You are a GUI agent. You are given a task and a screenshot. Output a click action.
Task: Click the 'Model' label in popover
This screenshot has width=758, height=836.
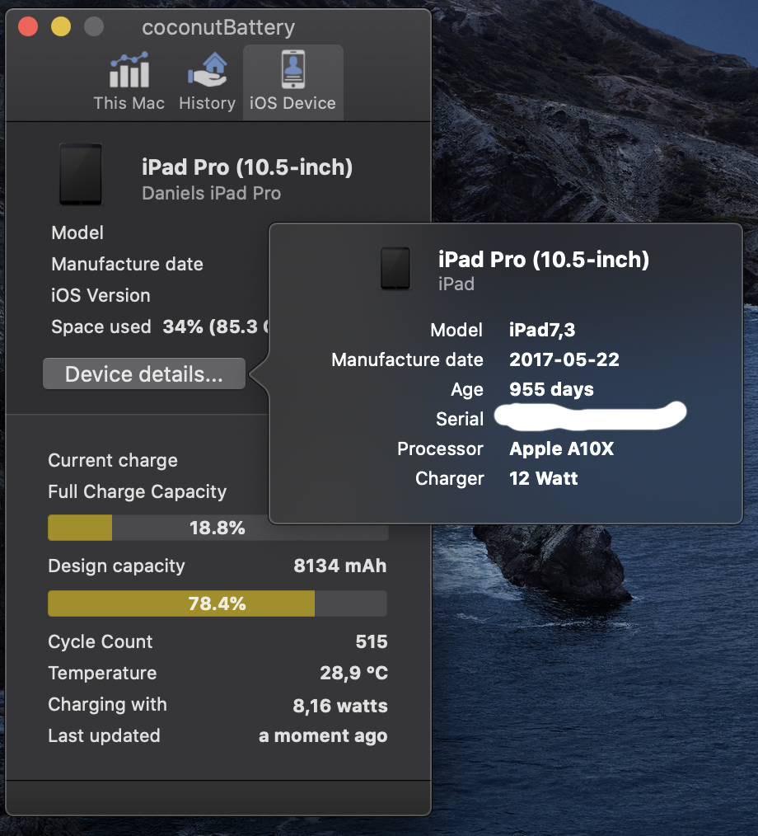(x=456, y=330)
